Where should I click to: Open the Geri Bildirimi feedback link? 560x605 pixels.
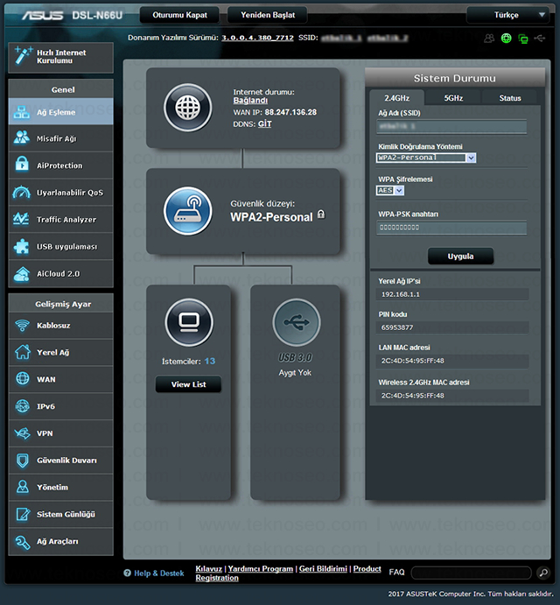pyautogui.click(x=323, y=569)
